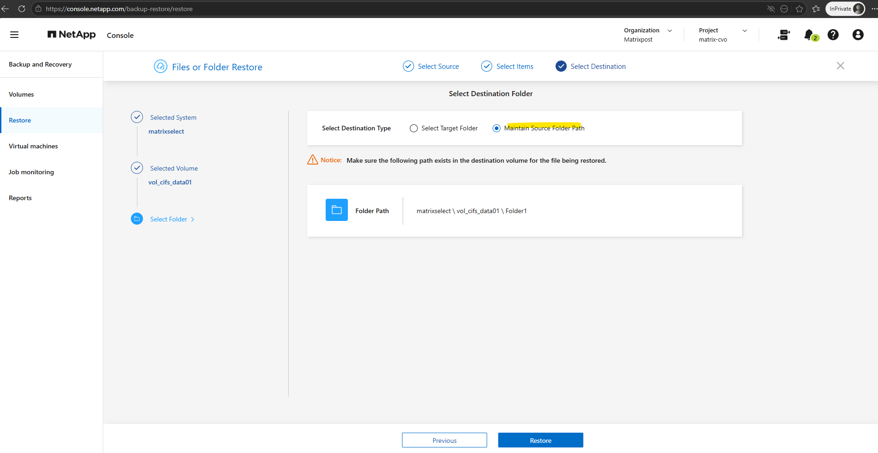Add this page to favorites star
878x453 pixels.
pyautogui.click(x=799, y=9)
